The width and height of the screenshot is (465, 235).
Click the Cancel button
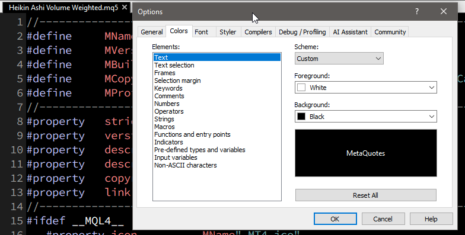(383, 219)
